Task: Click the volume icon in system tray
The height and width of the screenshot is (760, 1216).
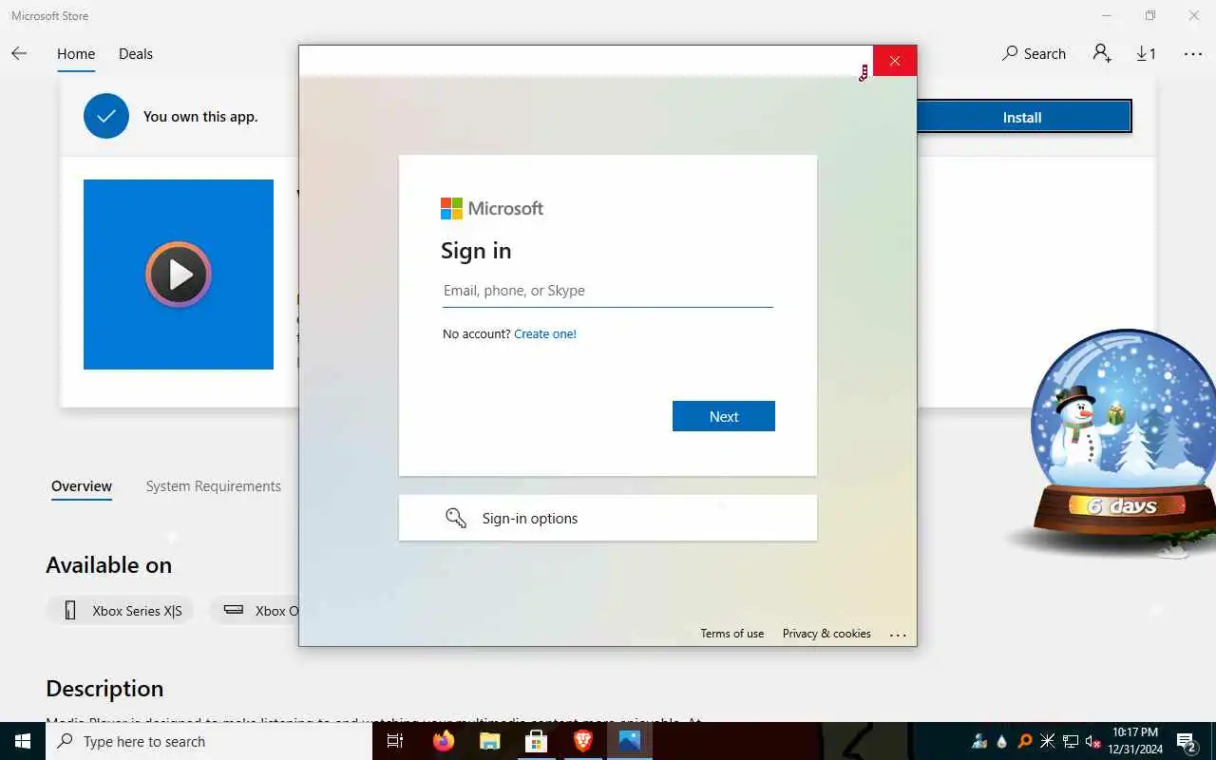Action: 1093,741
